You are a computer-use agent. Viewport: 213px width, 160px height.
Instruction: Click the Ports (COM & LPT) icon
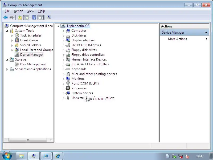click(68, 83)
